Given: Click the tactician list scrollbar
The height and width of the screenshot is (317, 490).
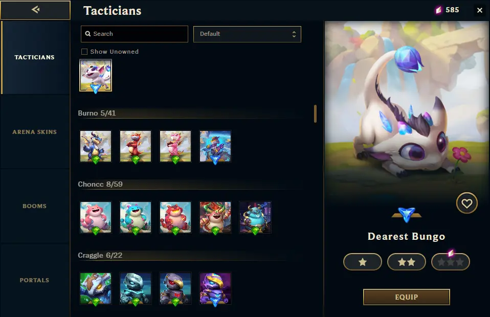Looking at the screenshot, I should tap(315, 114).
